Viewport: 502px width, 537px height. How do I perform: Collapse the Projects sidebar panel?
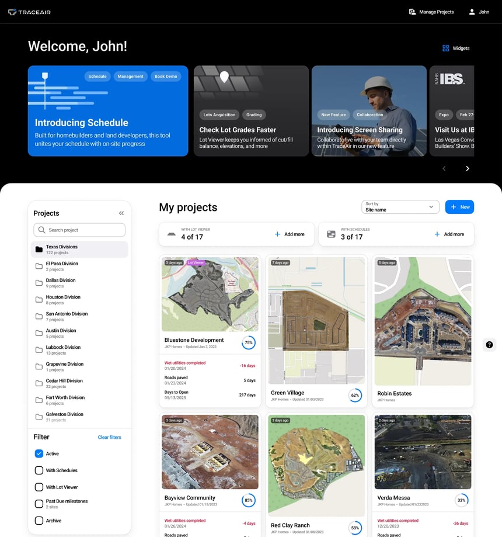[121, 213]
